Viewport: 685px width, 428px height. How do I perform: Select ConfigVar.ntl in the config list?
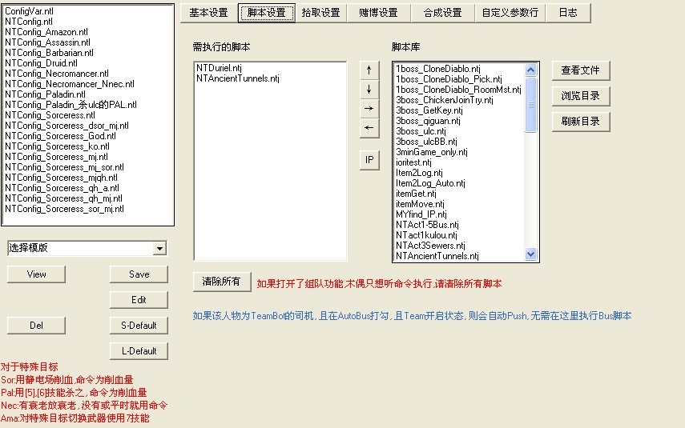pyautogui.click(x=30, y=11)
